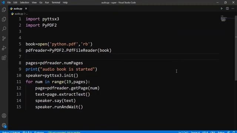This screenshot has height=133, width=237.
Task: Open the View menu
Action: pyautogui.click(x=34, y=3)
